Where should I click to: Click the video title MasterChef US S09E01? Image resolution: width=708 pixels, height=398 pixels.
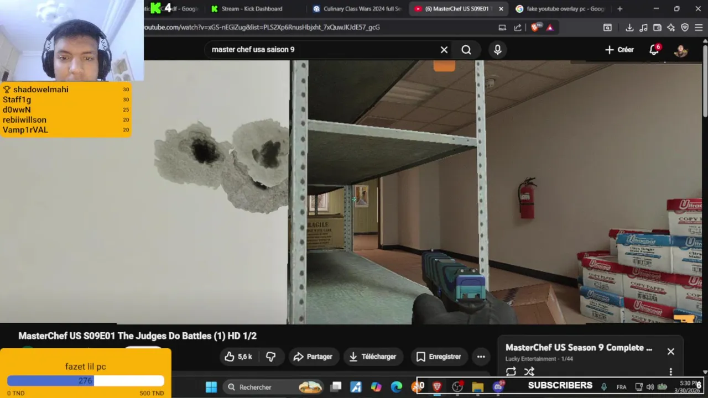coord(137,336)
